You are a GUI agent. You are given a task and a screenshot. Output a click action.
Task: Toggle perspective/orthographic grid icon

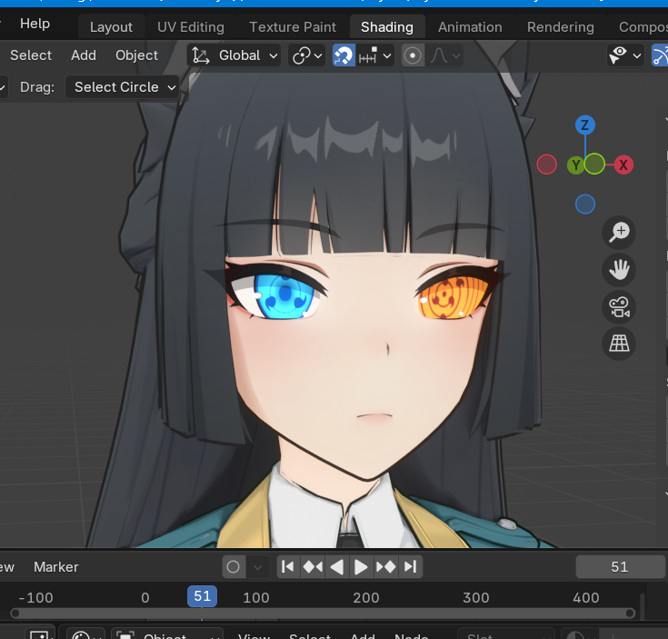click(x=619, y=344)
